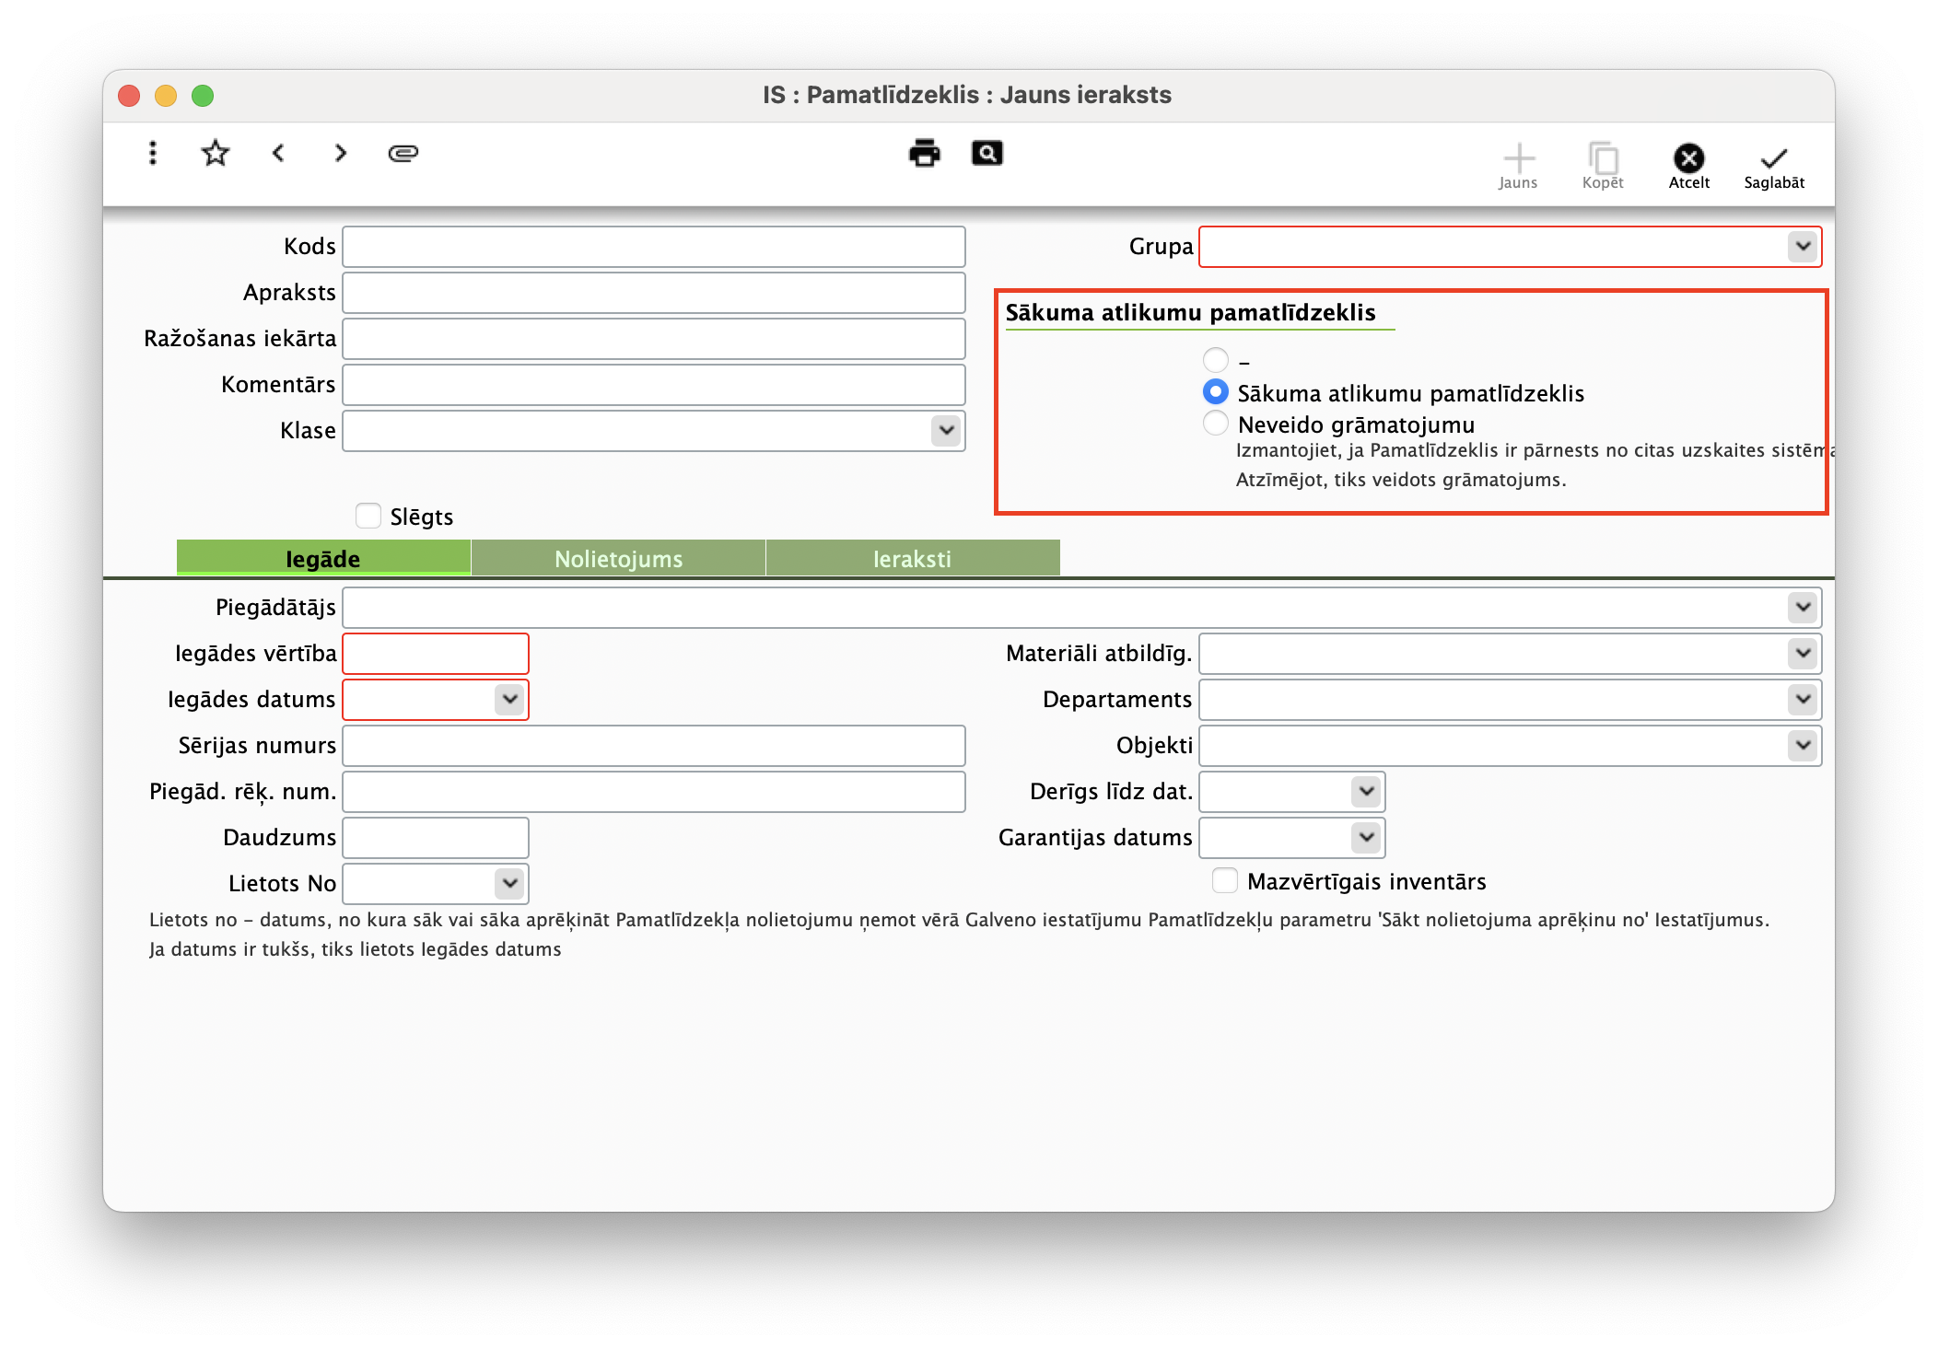Save record with Saglabāt

pyautogui.click(x=1773, y=166)
